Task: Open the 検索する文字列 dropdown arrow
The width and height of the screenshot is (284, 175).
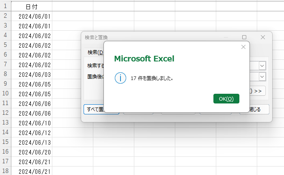Action: click(x=262, y=66)
